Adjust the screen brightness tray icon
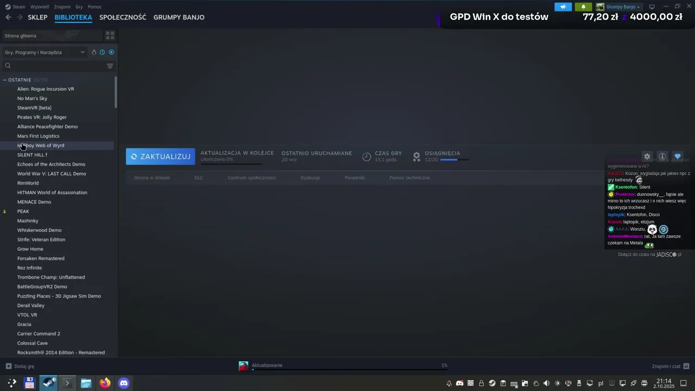The height and width of the screenshot is (391, 695). 557,383
